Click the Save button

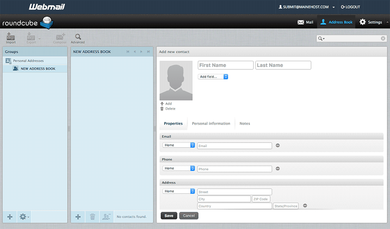(x=169, y=216)
